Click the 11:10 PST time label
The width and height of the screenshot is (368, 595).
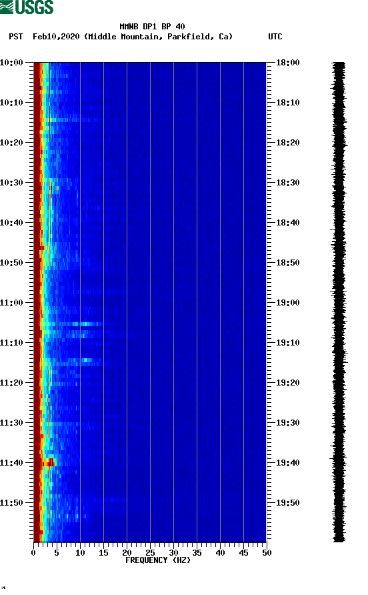click(x=11, y=343)
